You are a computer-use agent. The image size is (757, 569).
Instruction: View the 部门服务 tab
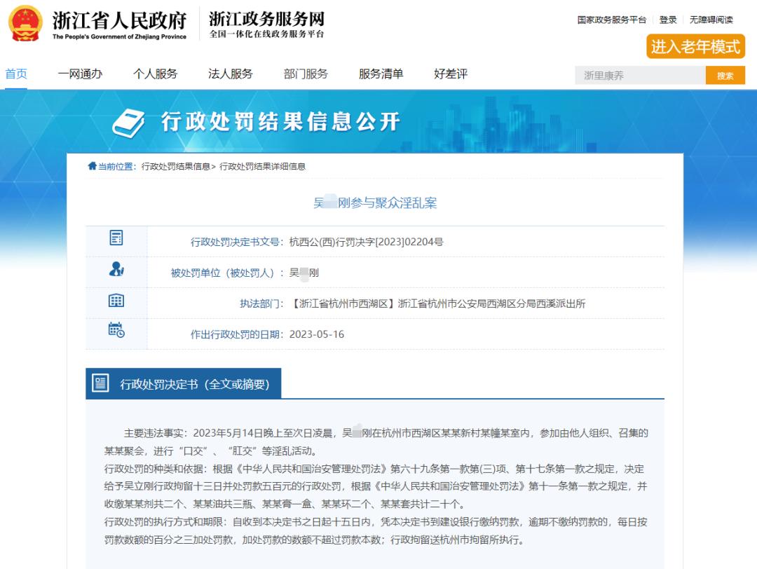click(x=305, y=74)
